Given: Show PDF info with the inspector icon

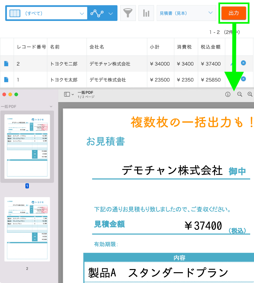Looking at the screenshot, I should point(228,94).
